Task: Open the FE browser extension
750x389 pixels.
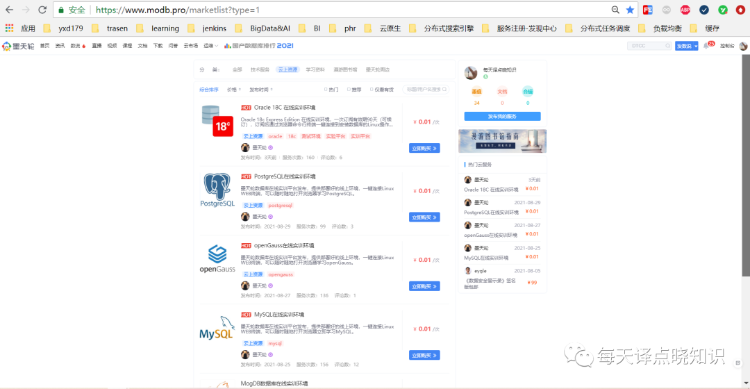Action: 648,10
